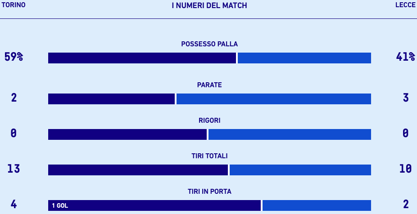Select Lecce's total shots value 10
The height and width of the screenshot is (214, 417).
coord(405,169)
